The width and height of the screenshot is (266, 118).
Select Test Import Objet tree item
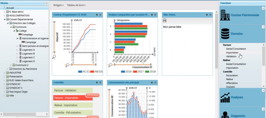18,92
